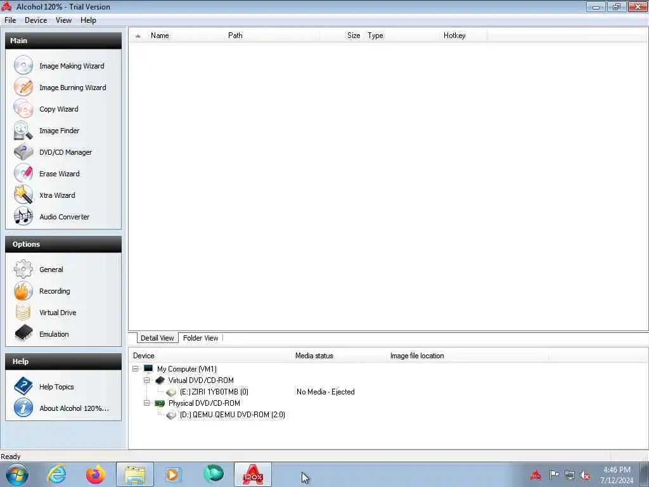This screenshot has width=649, height=487.
Task: Click the Copy Wizard label
Action: coord(59,109)
